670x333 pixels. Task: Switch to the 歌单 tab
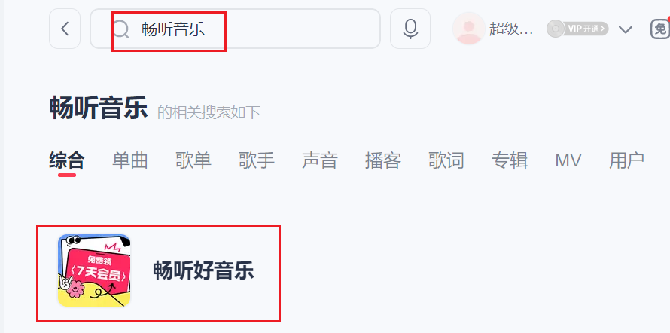click(x=193, y=160)
